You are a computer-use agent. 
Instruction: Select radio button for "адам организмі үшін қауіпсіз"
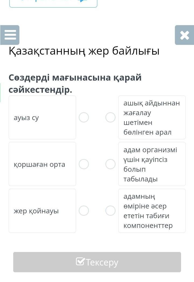(x=110, y=164)
